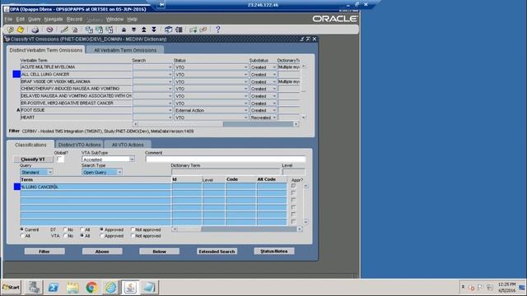Select the All radio button below Current
527x296 pixels.
point(22,236)
